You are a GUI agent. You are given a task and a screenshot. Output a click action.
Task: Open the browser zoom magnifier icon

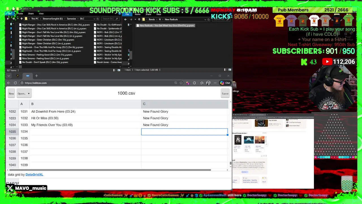pos(176,83)
